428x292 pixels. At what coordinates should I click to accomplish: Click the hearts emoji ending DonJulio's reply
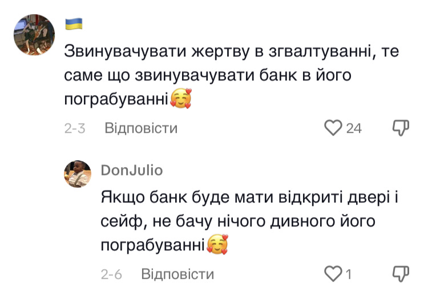coord(217,245)
